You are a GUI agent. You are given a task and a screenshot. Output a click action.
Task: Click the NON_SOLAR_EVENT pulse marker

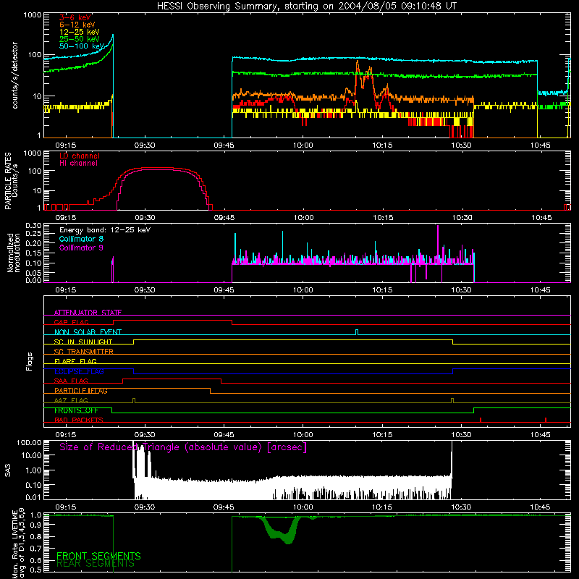(357, 332)
